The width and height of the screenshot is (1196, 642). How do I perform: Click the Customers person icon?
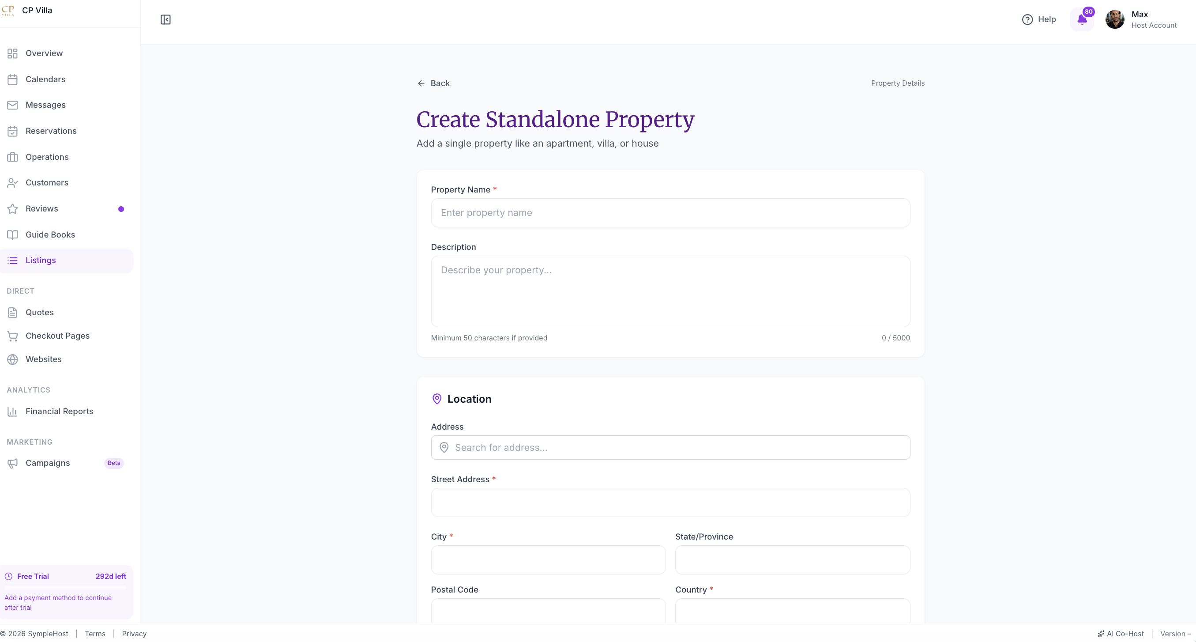pyautogui.click(x=12, y=182)
